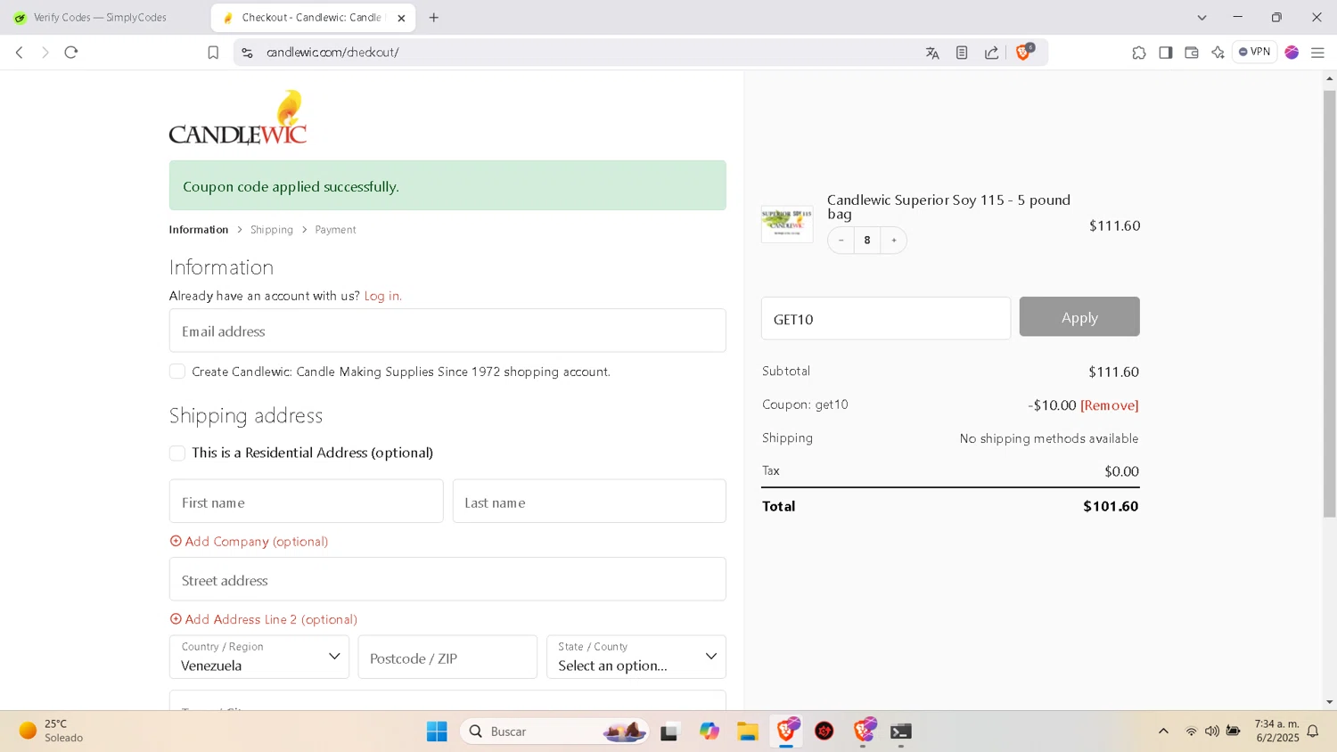Go to the Payment breadcrumb step
The width and height of the screenshot is (1337, 752).
pos(335,230)
